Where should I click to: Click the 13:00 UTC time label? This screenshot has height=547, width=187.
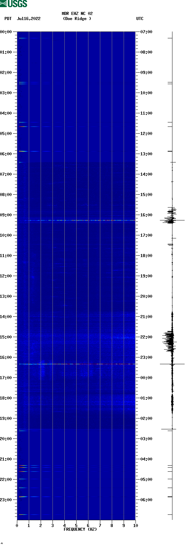(146, 154)
